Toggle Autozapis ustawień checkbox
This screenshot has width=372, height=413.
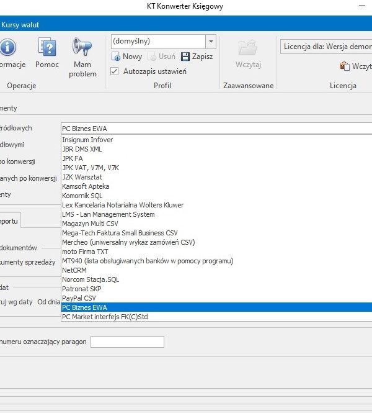coord(114,71)
